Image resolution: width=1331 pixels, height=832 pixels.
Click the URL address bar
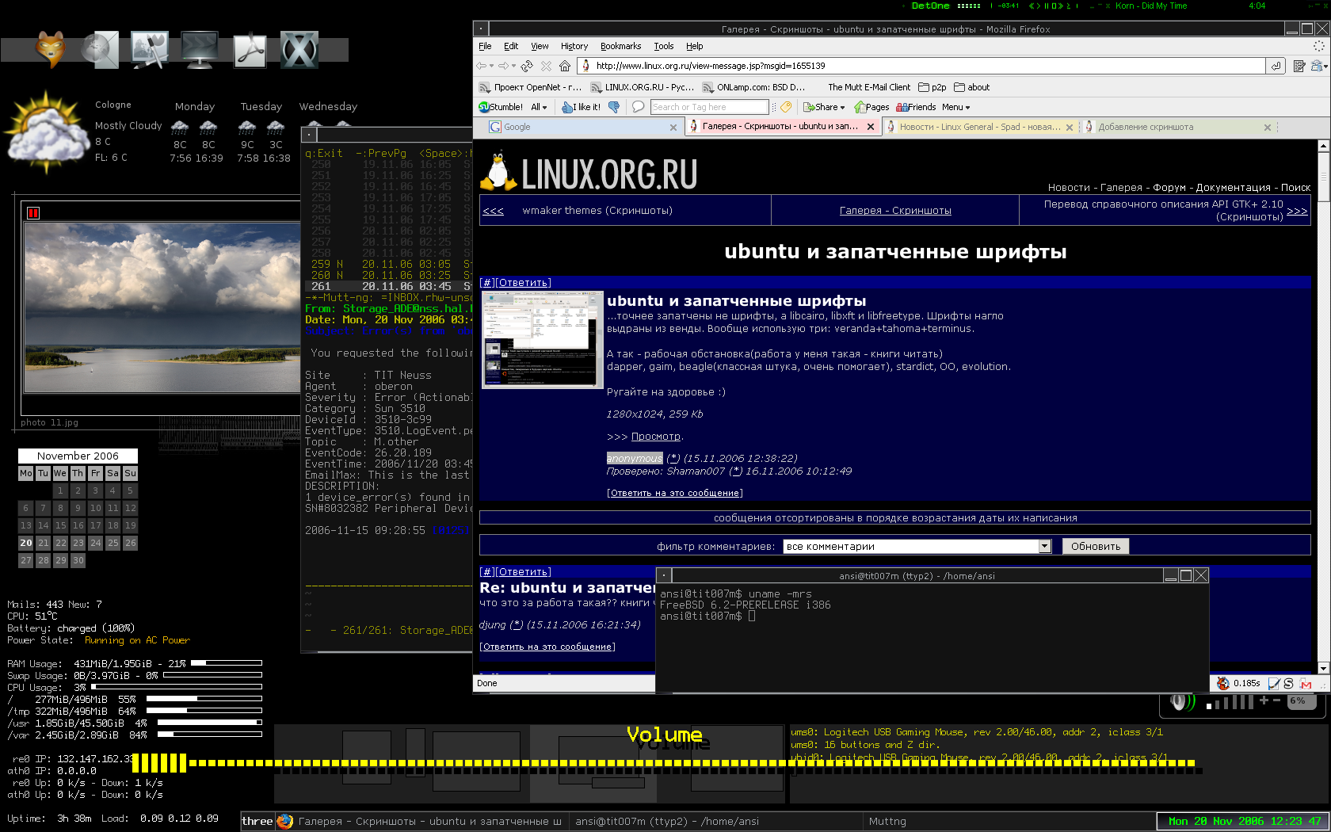(922, 66)
